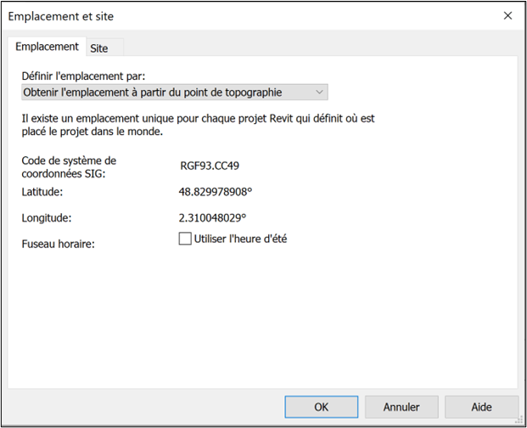Enable the heure d'été checkbox
Viewport: 527px width, 428px height.
[185, 239]
